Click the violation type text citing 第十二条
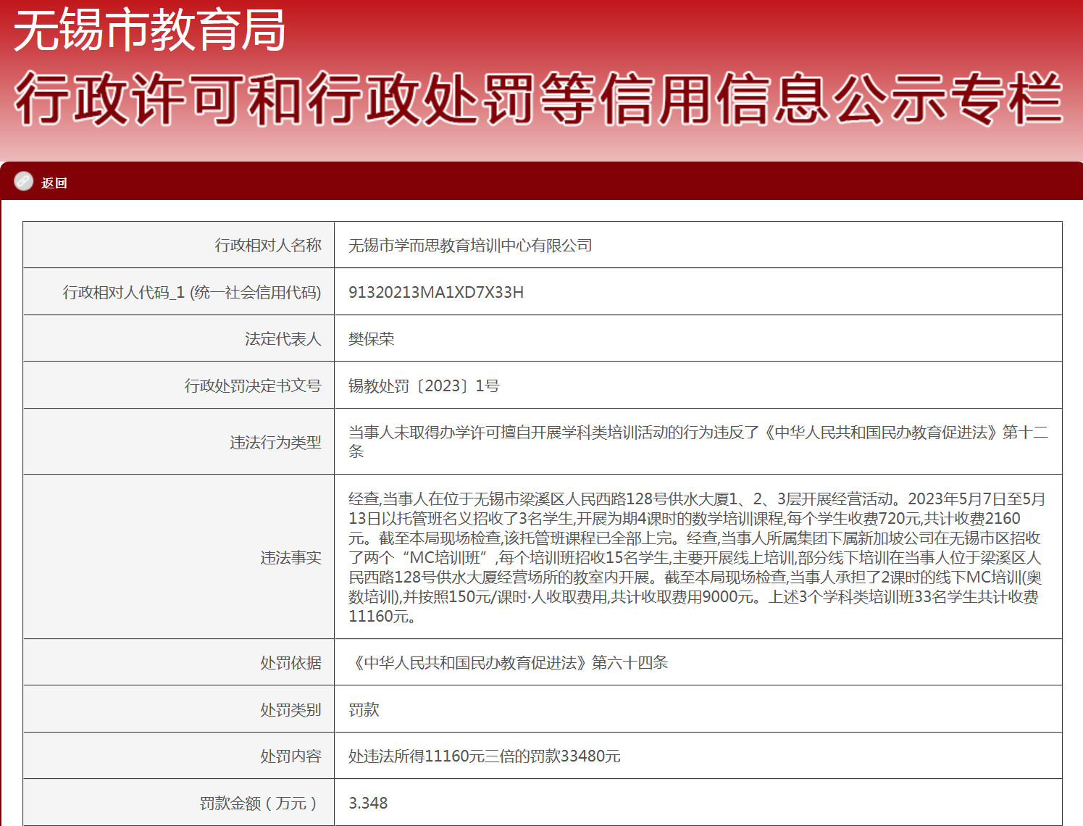The image size is (1083, 826). [698, 442]
